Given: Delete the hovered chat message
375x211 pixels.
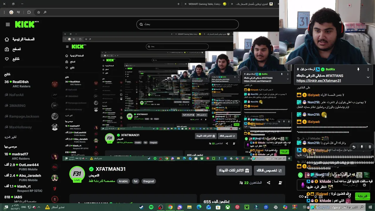Looking at the screenshot, I should click(x=370, y=147).
